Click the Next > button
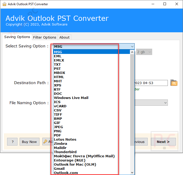 [163, 142]
